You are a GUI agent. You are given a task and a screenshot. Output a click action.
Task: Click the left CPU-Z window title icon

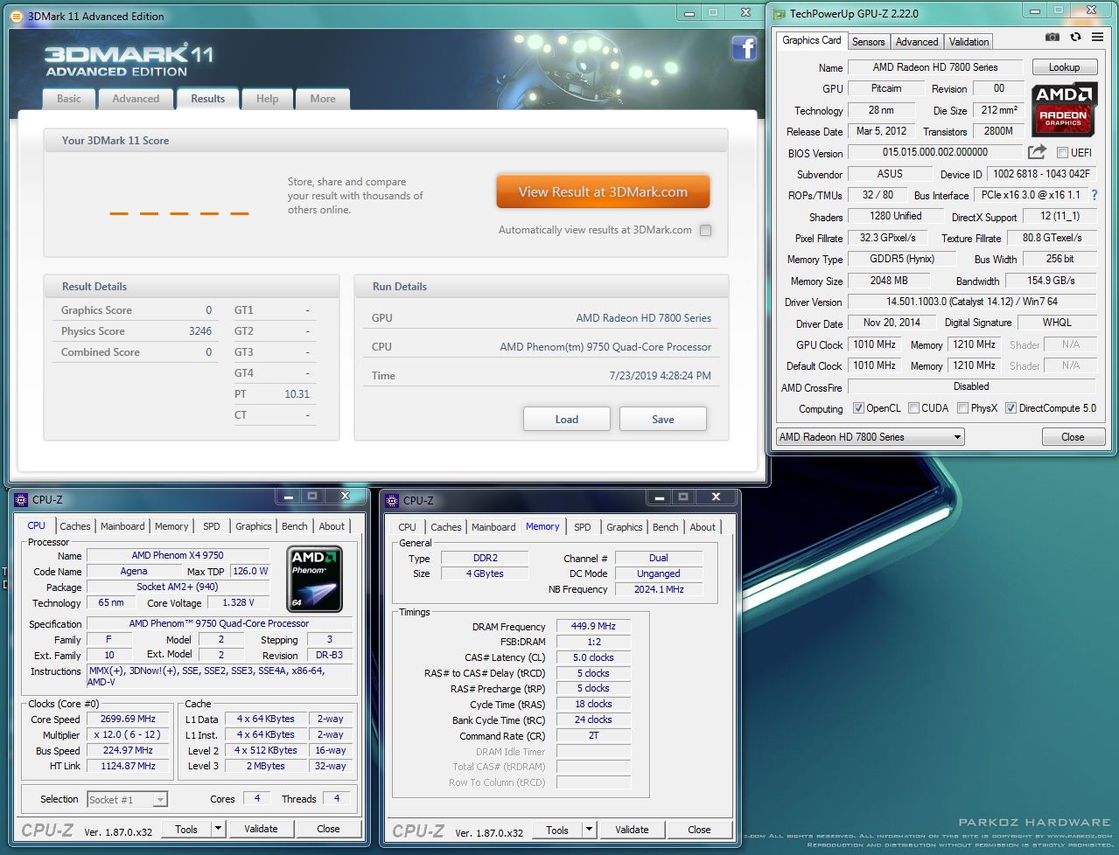[22, 500]
